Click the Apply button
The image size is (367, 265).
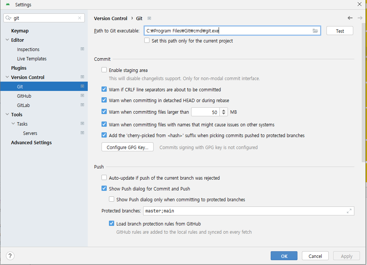347,256
